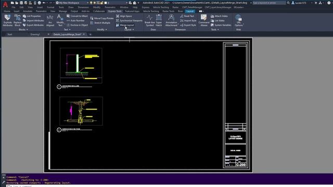Close the Details_LayoutMerge_Start file tab
Viewport: 333px width, 187px height.
[x=84, y=34]
